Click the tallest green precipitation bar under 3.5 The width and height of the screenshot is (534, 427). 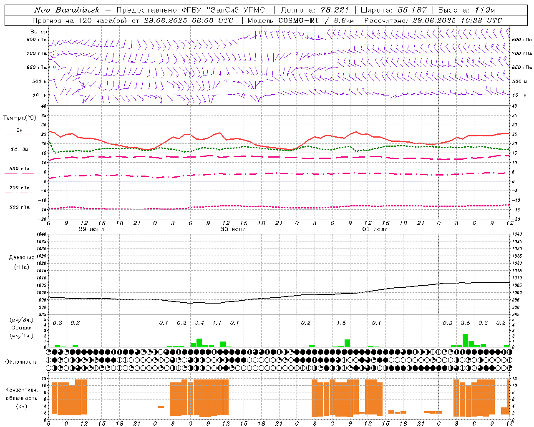tap(465, 340)
